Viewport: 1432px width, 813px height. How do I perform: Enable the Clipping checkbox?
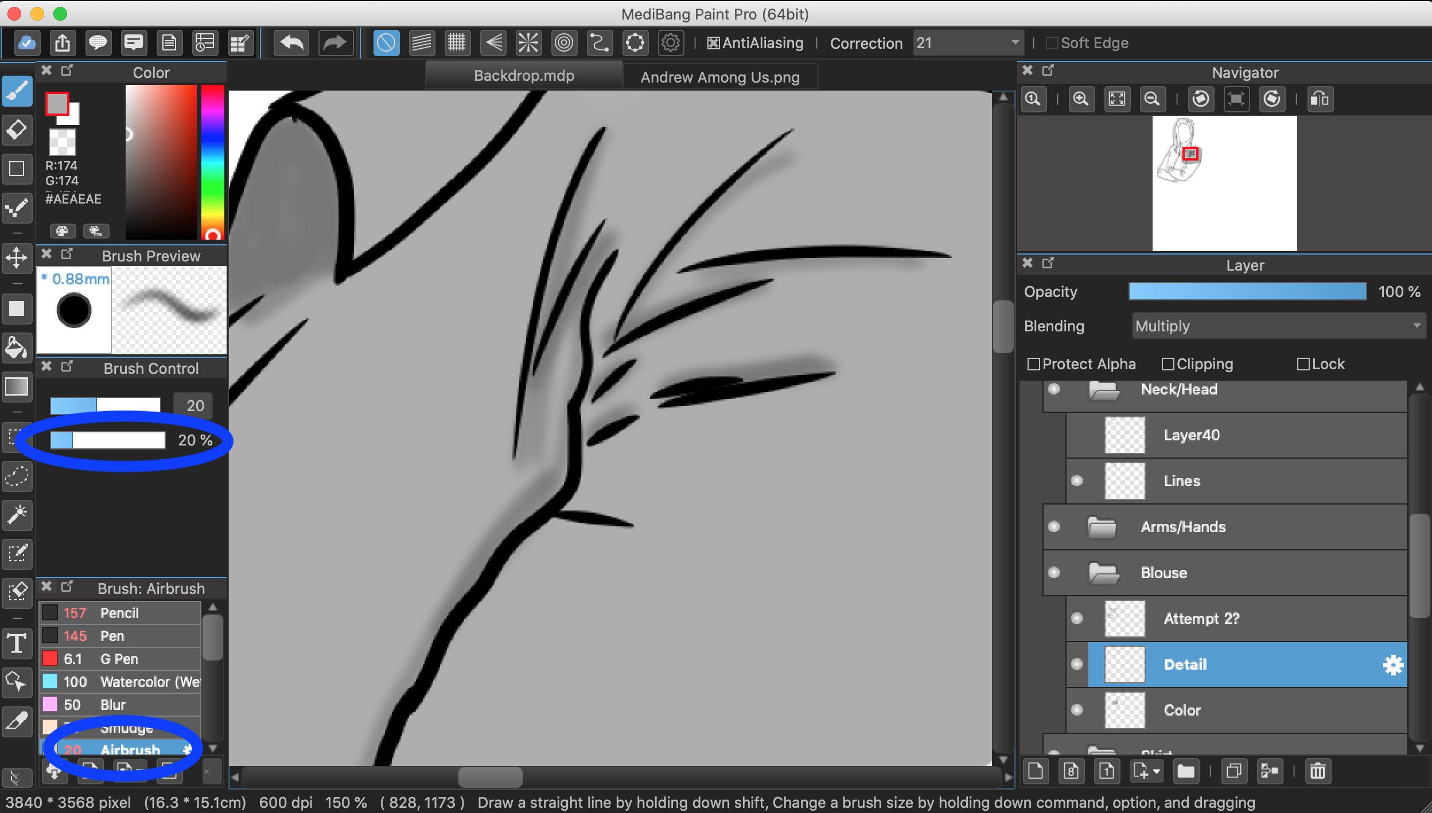(x=1168, y=364)
